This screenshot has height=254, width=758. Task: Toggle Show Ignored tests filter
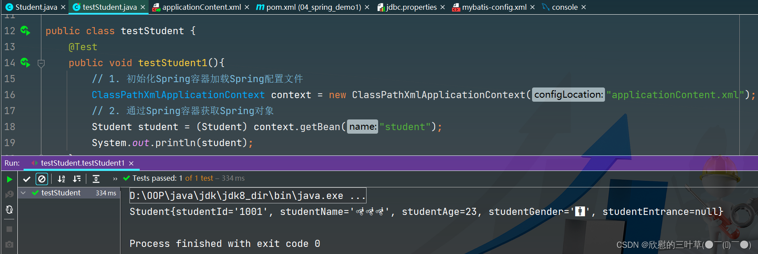(x=42, y=179)
